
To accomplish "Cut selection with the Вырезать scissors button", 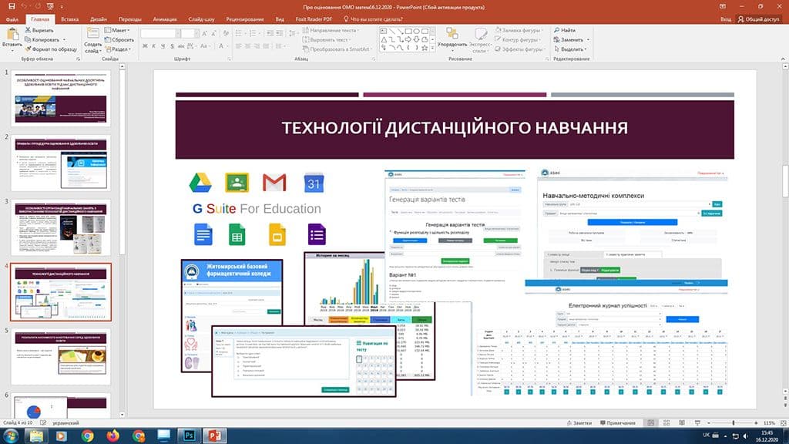I will tap(39, 30).
